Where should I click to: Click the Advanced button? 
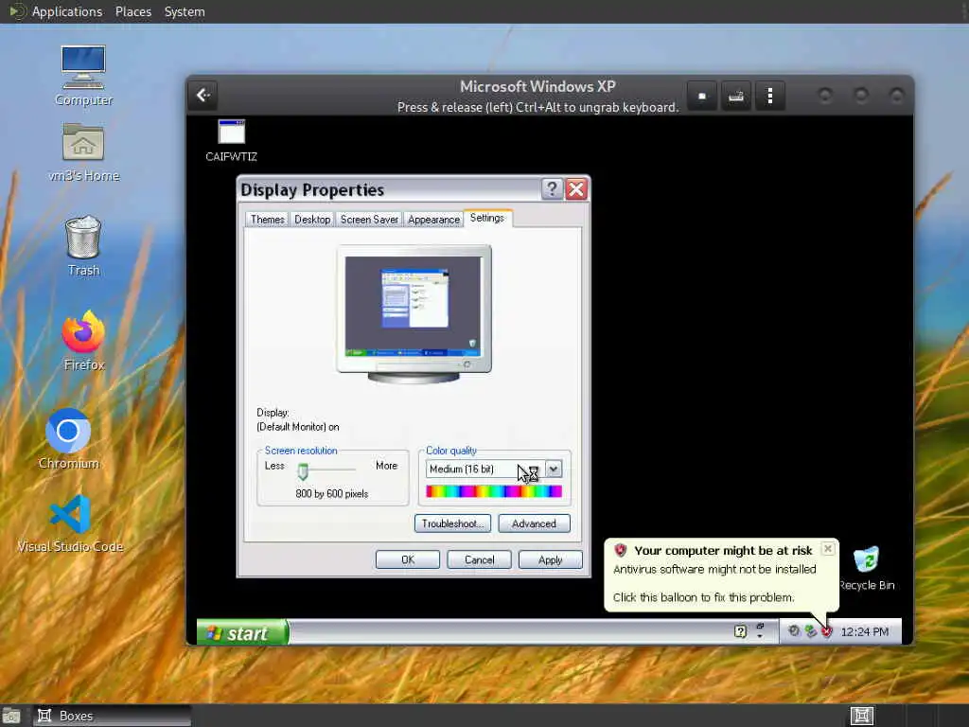(x=534, y=523)
